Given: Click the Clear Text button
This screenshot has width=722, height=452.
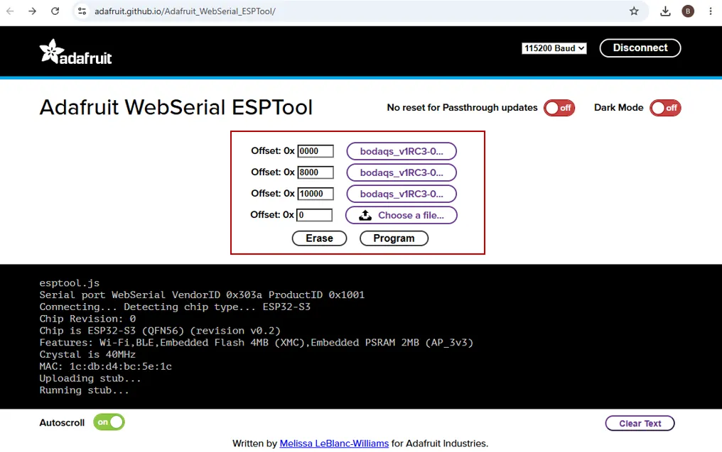Looking at the screenshot, I should 640,424.
